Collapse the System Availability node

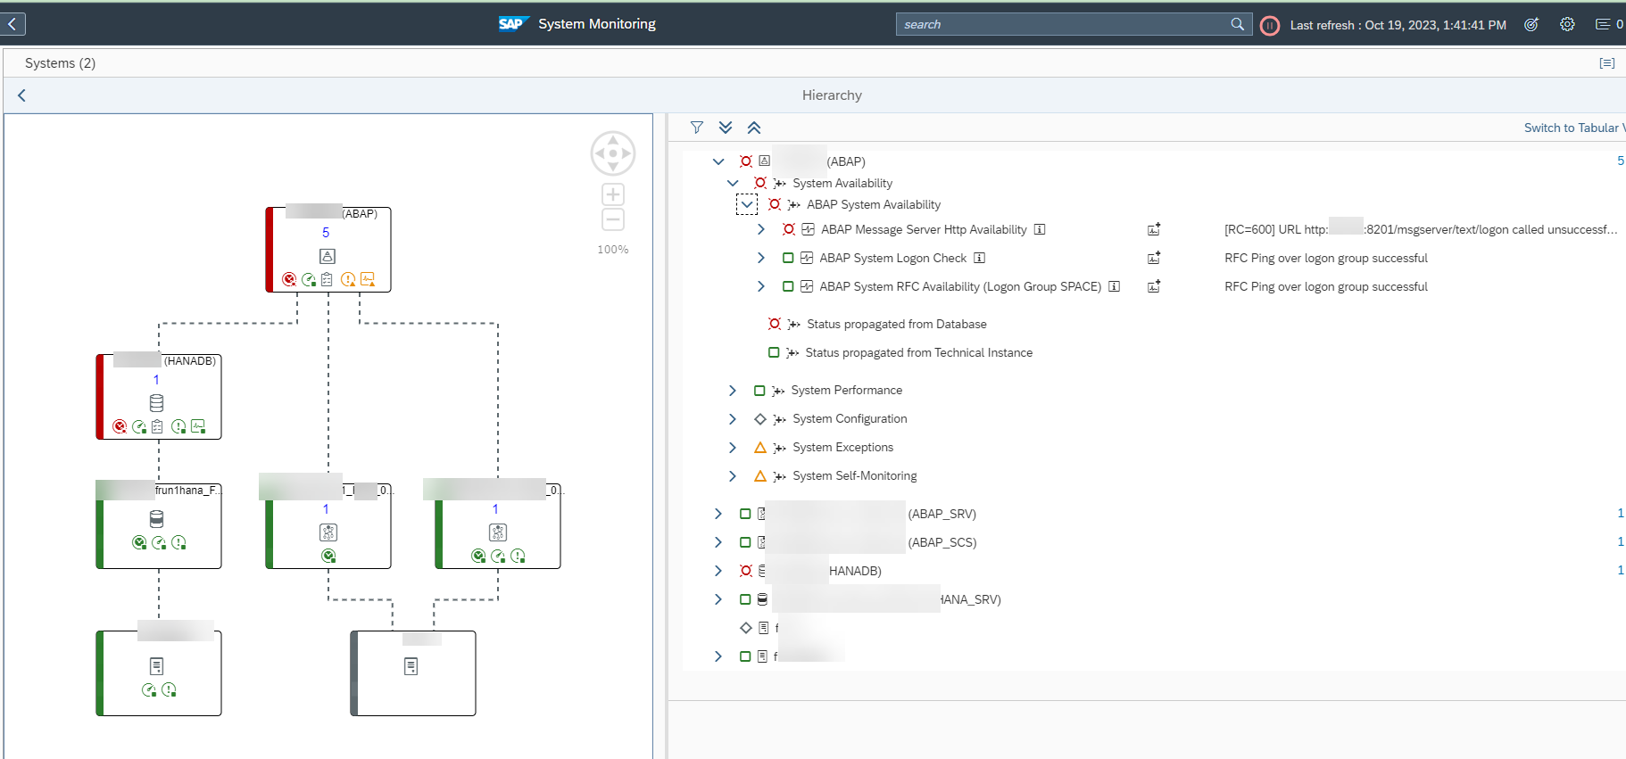click(x=733, y=183)
